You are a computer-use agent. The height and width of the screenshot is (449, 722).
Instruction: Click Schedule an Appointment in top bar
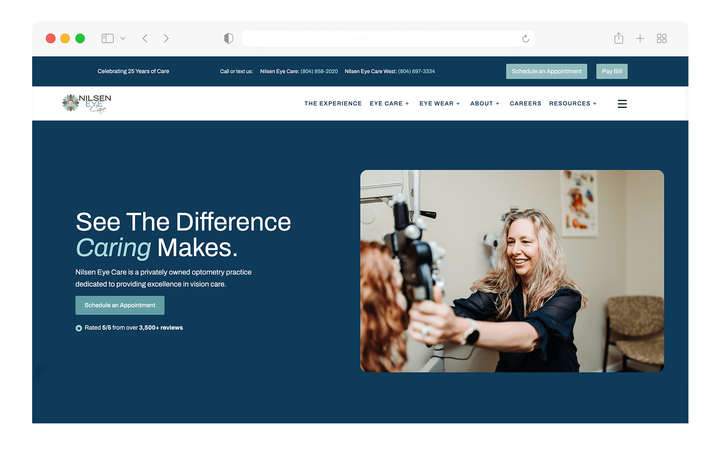pos(546,71)
